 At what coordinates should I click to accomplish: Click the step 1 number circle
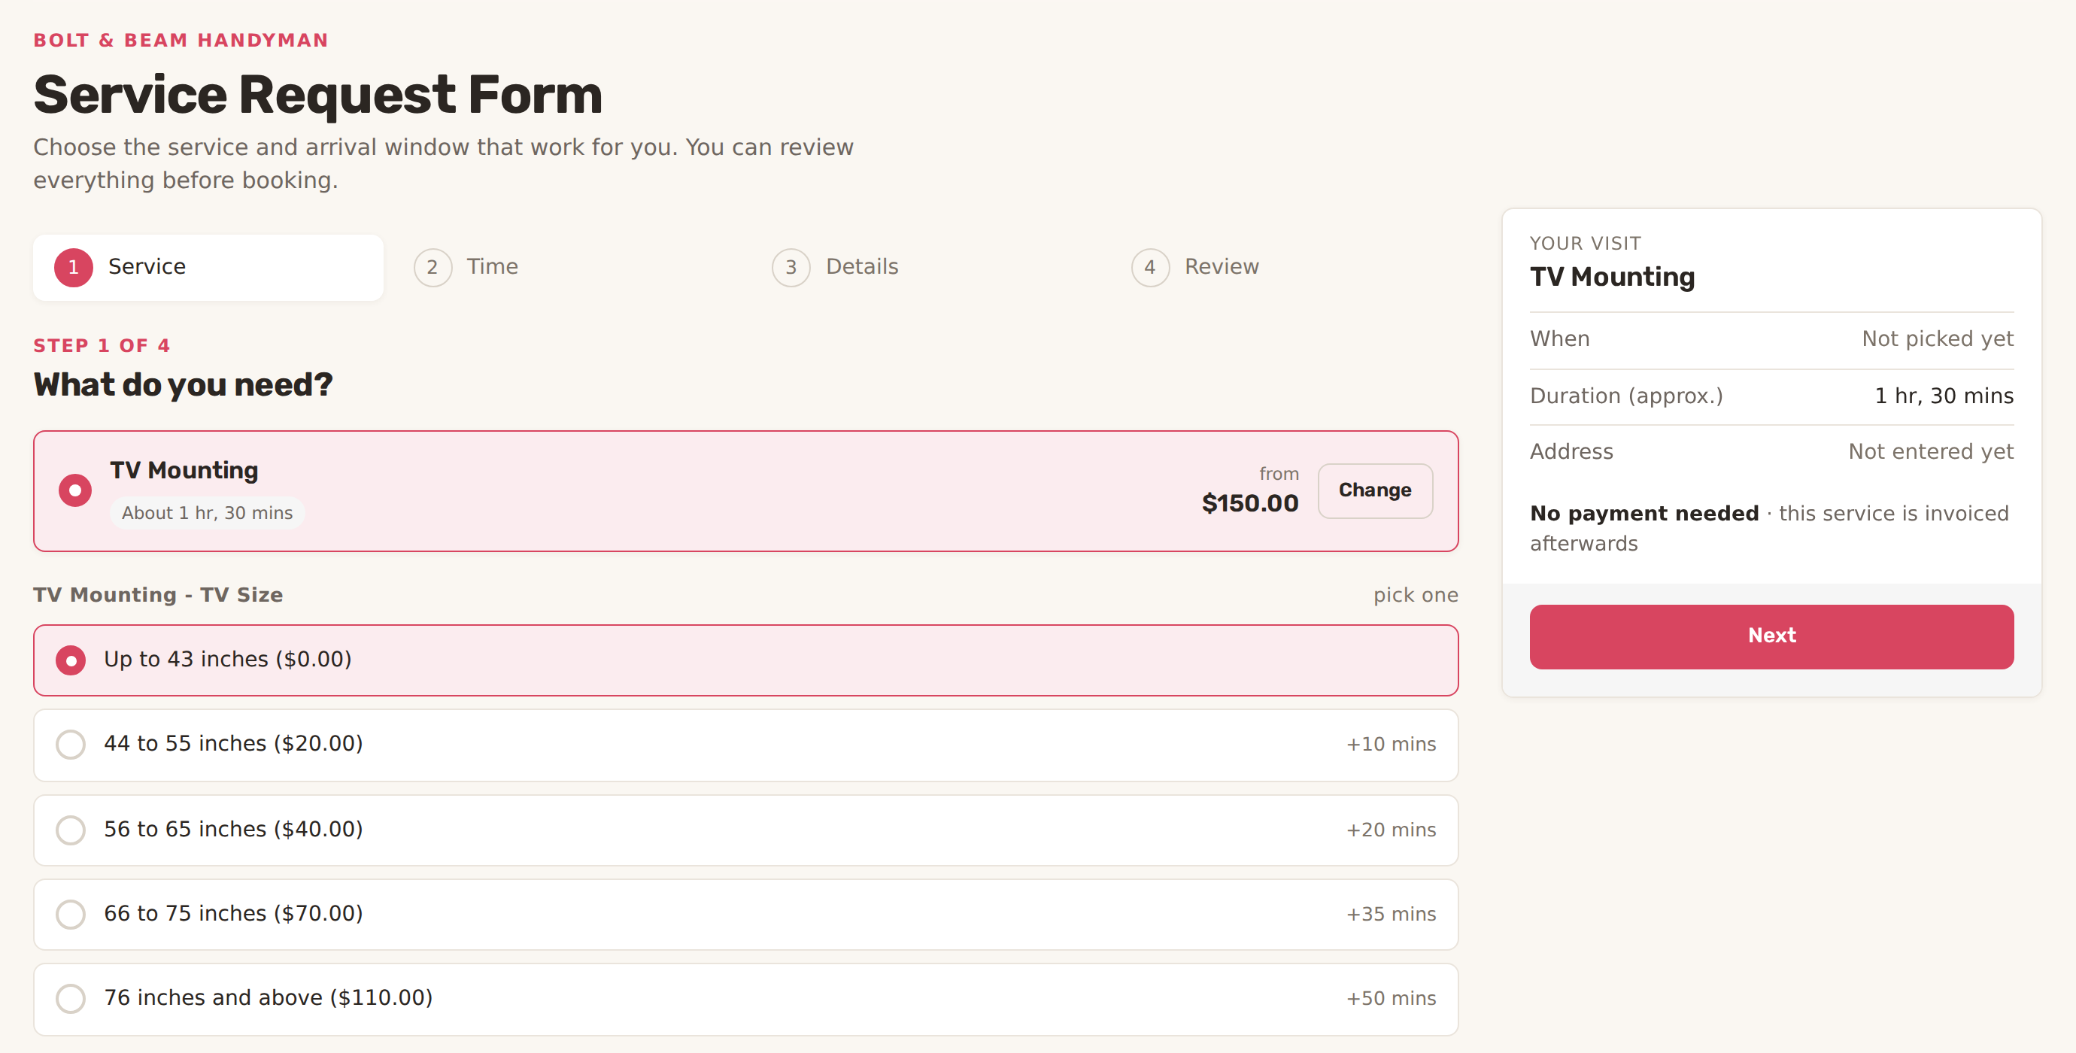74,268
